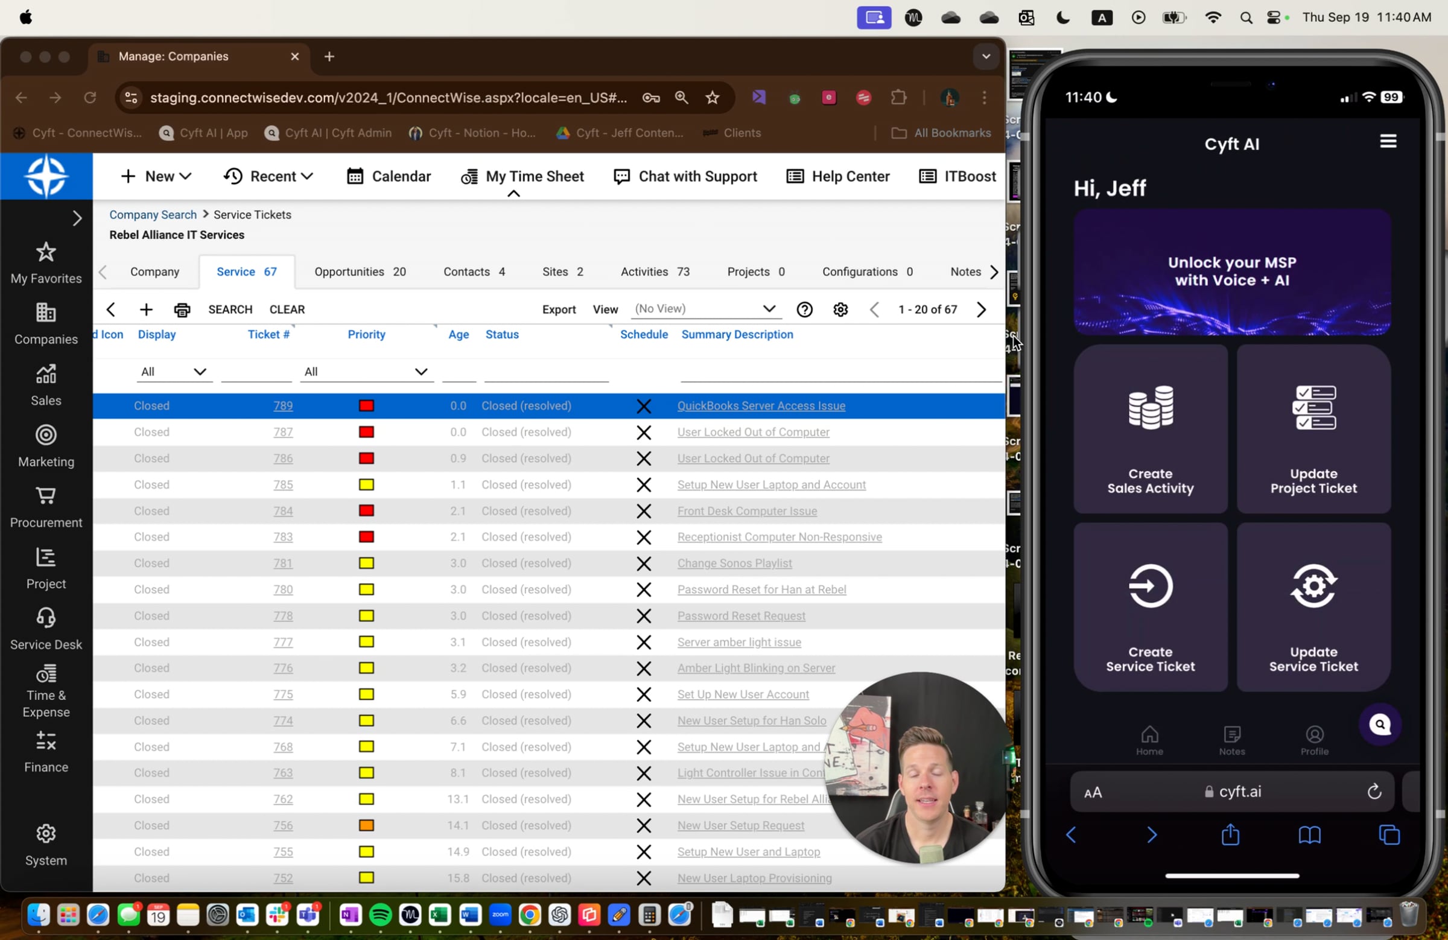Viewport: 1448px width, 940px height.
Task: Open Chrome tab search dropdown
Action: 986,57
